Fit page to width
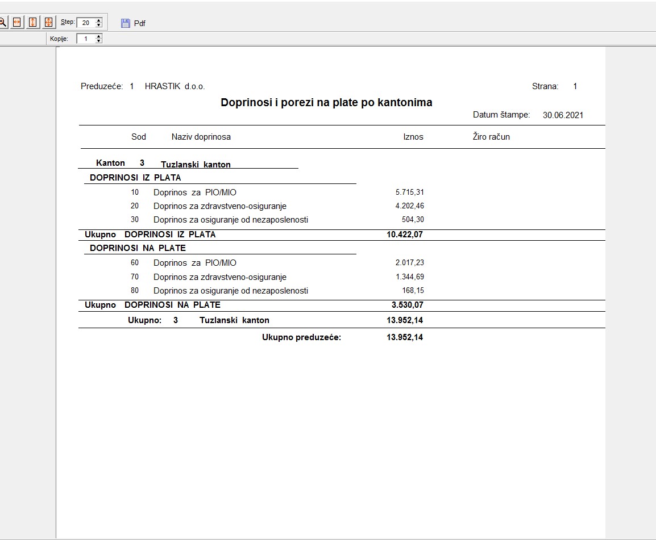The width and height of the screenshot is (656, 540). [17, 22]
